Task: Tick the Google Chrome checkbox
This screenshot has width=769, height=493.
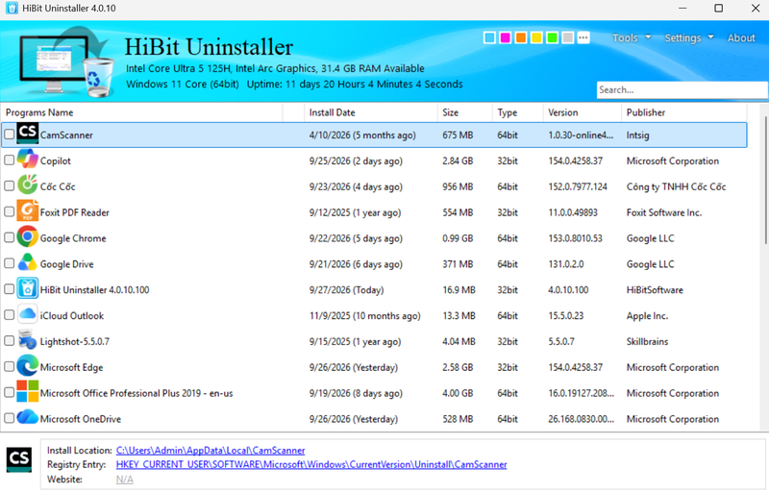Action: click(9, 237)
